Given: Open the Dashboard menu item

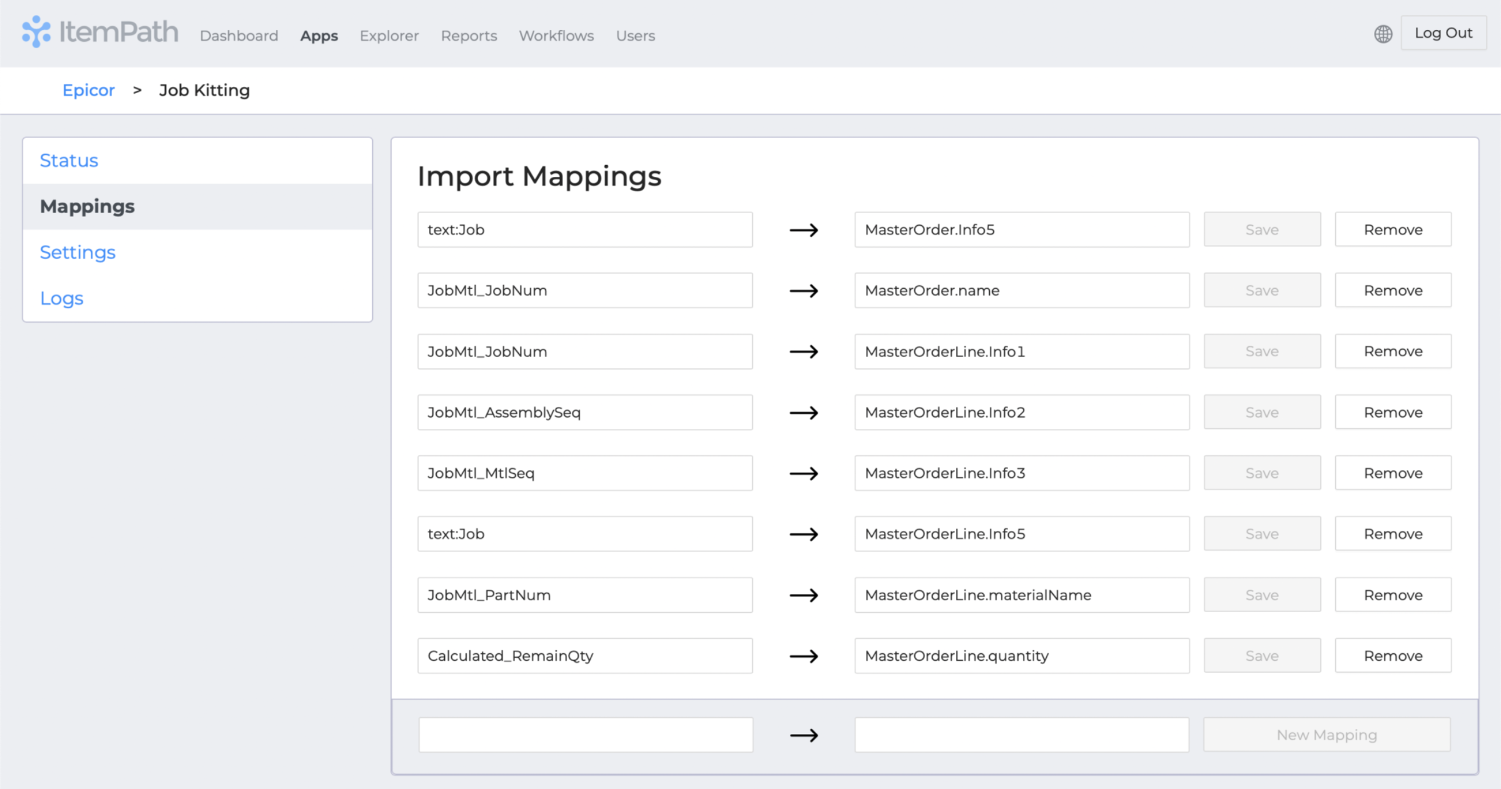Looking at the screenshot, I should [238, 36].
